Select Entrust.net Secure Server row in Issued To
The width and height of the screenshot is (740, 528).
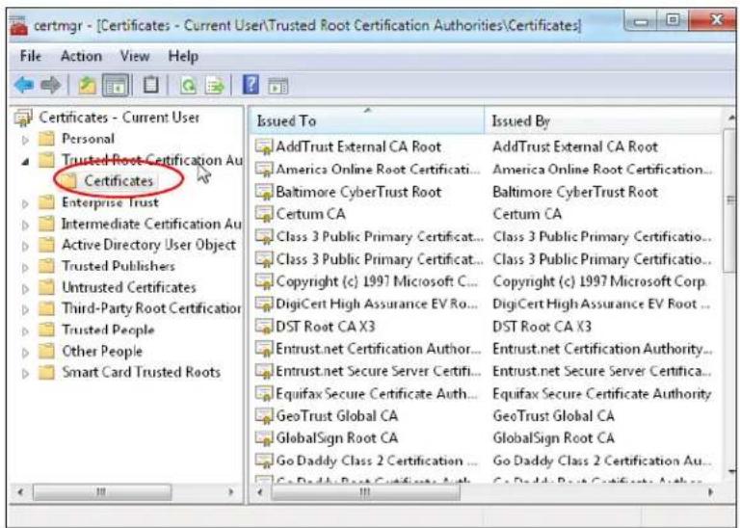tap(378, 371)
